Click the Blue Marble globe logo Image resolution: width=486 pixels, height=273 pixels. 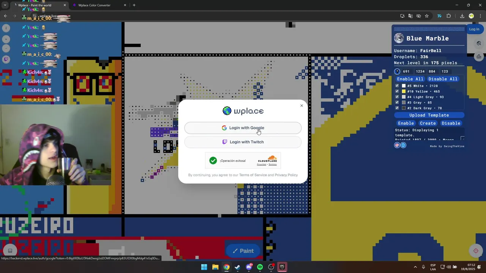(399, 38)
